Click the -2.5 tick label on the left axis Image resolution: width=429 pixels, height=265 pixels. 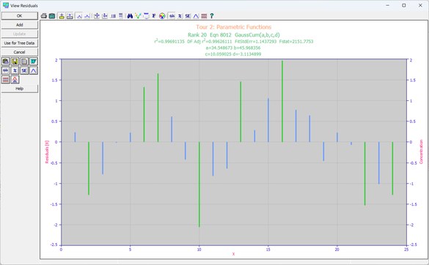click(x=54, y=245)
